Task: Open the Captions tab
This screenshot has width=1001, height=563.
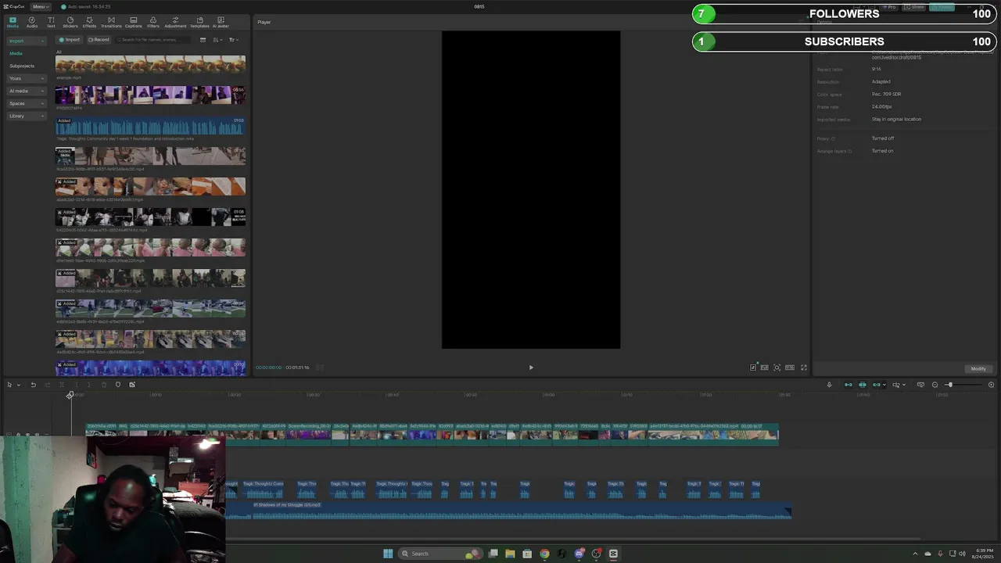Action: (x=134, y=22)
